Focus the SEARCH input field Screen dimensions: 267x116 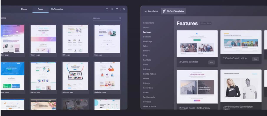tap(107, 18)
